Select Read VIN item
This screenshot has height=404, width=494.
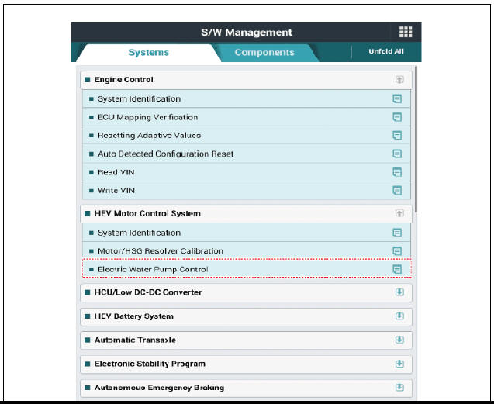coord(247,172)
